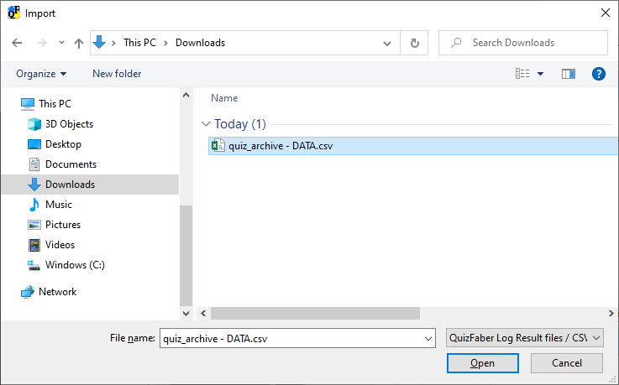Open Windows (C:) drive
Screen dimensions: 619x385
click(75, 265)
